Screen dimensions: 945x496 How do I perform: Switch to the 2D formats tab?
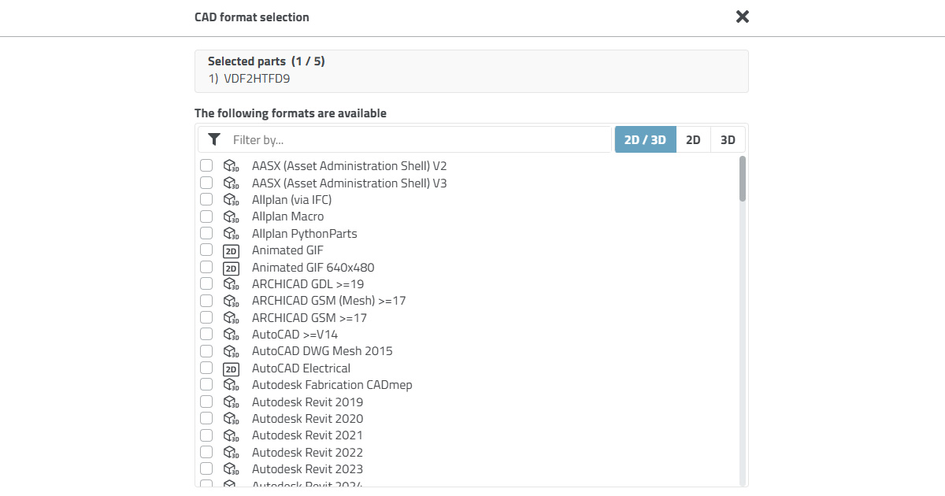point(693,139)
